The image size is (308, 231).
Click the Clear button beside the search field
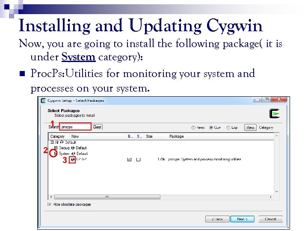click(98, 127)
